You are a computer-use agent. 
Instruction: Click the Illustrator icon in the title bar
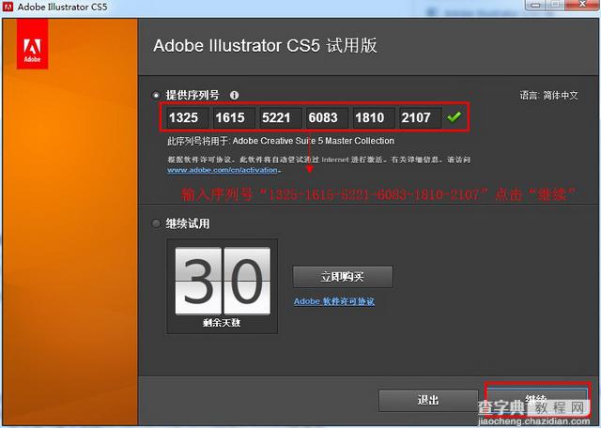tap(8, 7)
